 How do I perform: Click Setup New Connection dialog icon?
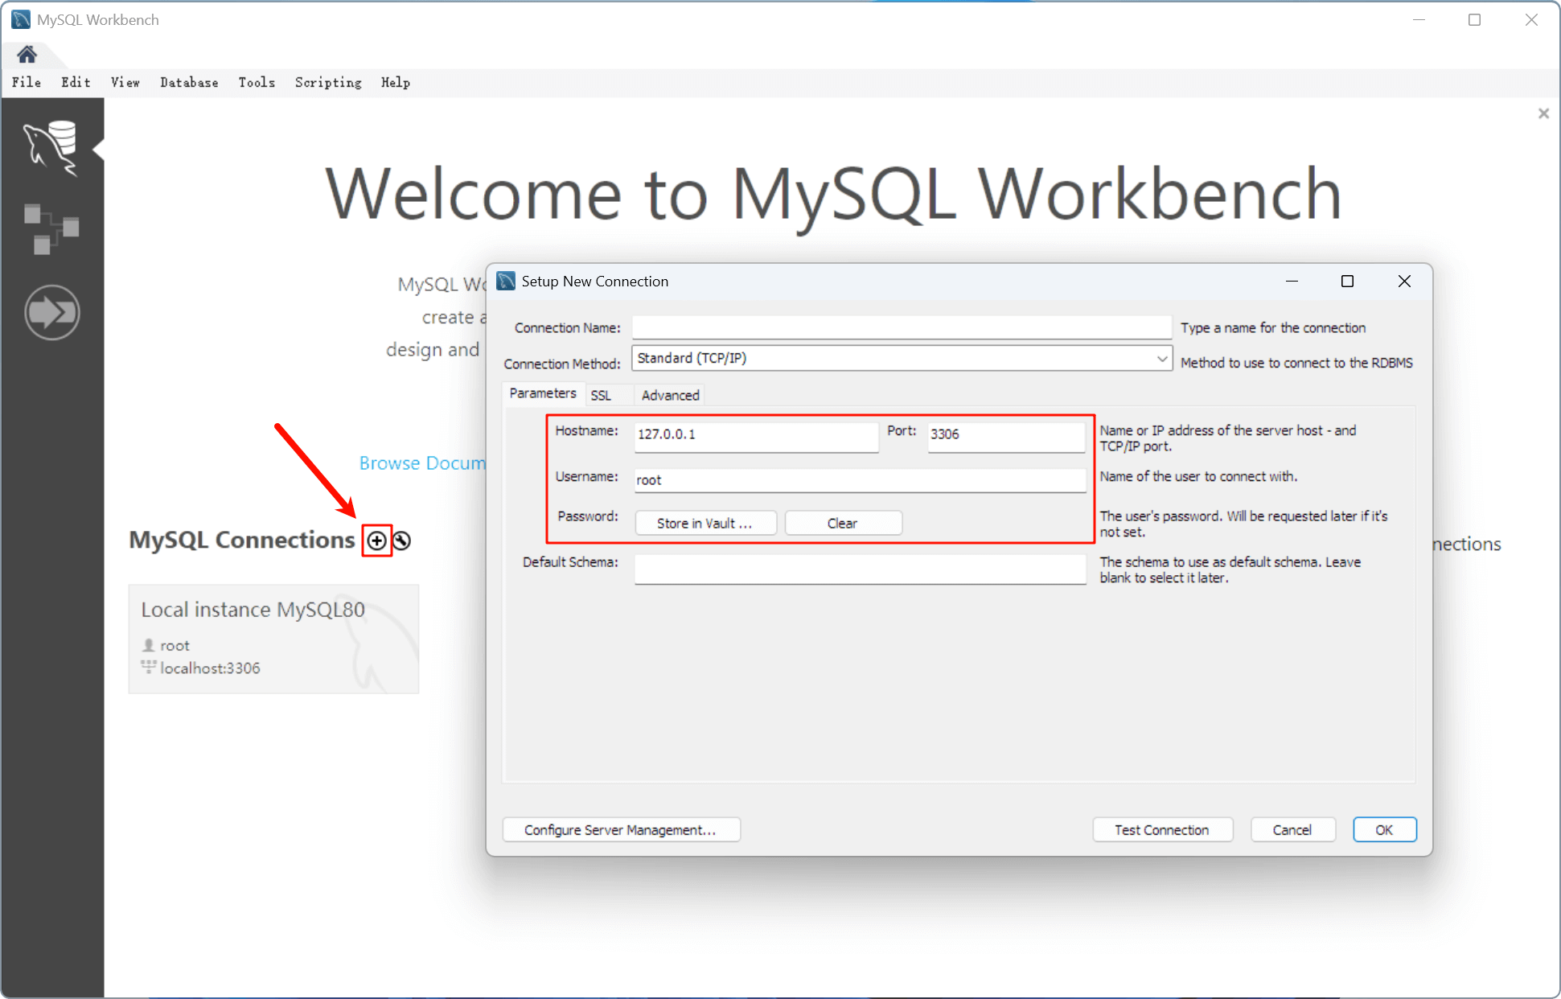506,281
